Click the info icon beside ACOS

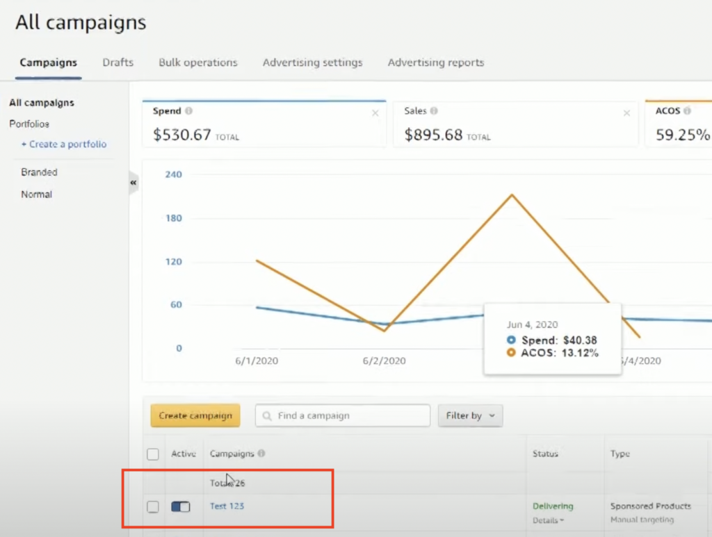tap(687, 111)
